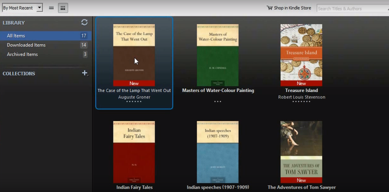Click the LIBRARY section header

tap(14, 23)
